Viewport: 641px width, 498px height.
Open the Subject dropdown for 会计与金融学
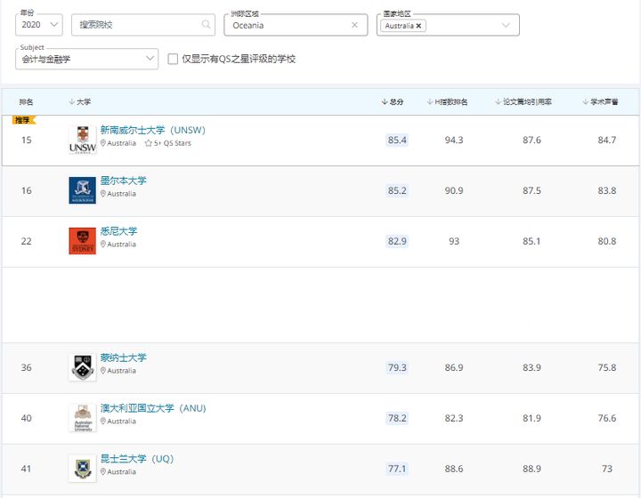86,59
